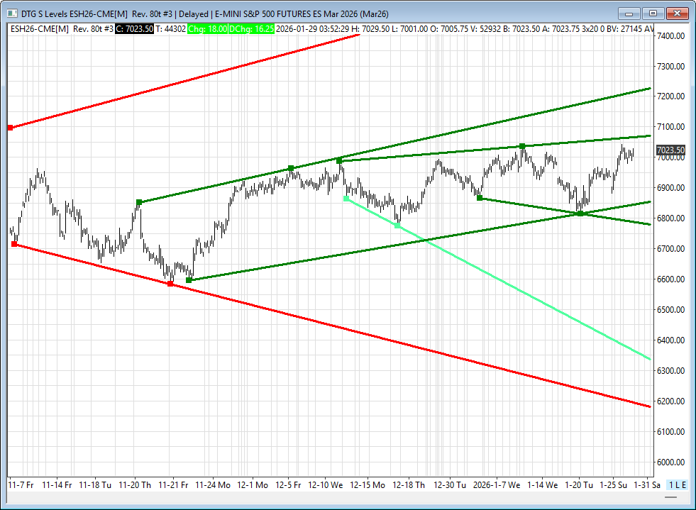Select the dark green anchor at the 6600 low
Viewport: 696px width, 510px height.
189,280
